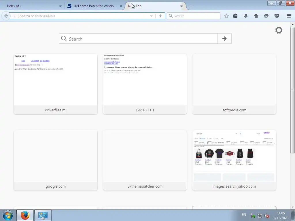Select the New Tab tab
This screenshot has height=221, width=295.
point(155,6)
